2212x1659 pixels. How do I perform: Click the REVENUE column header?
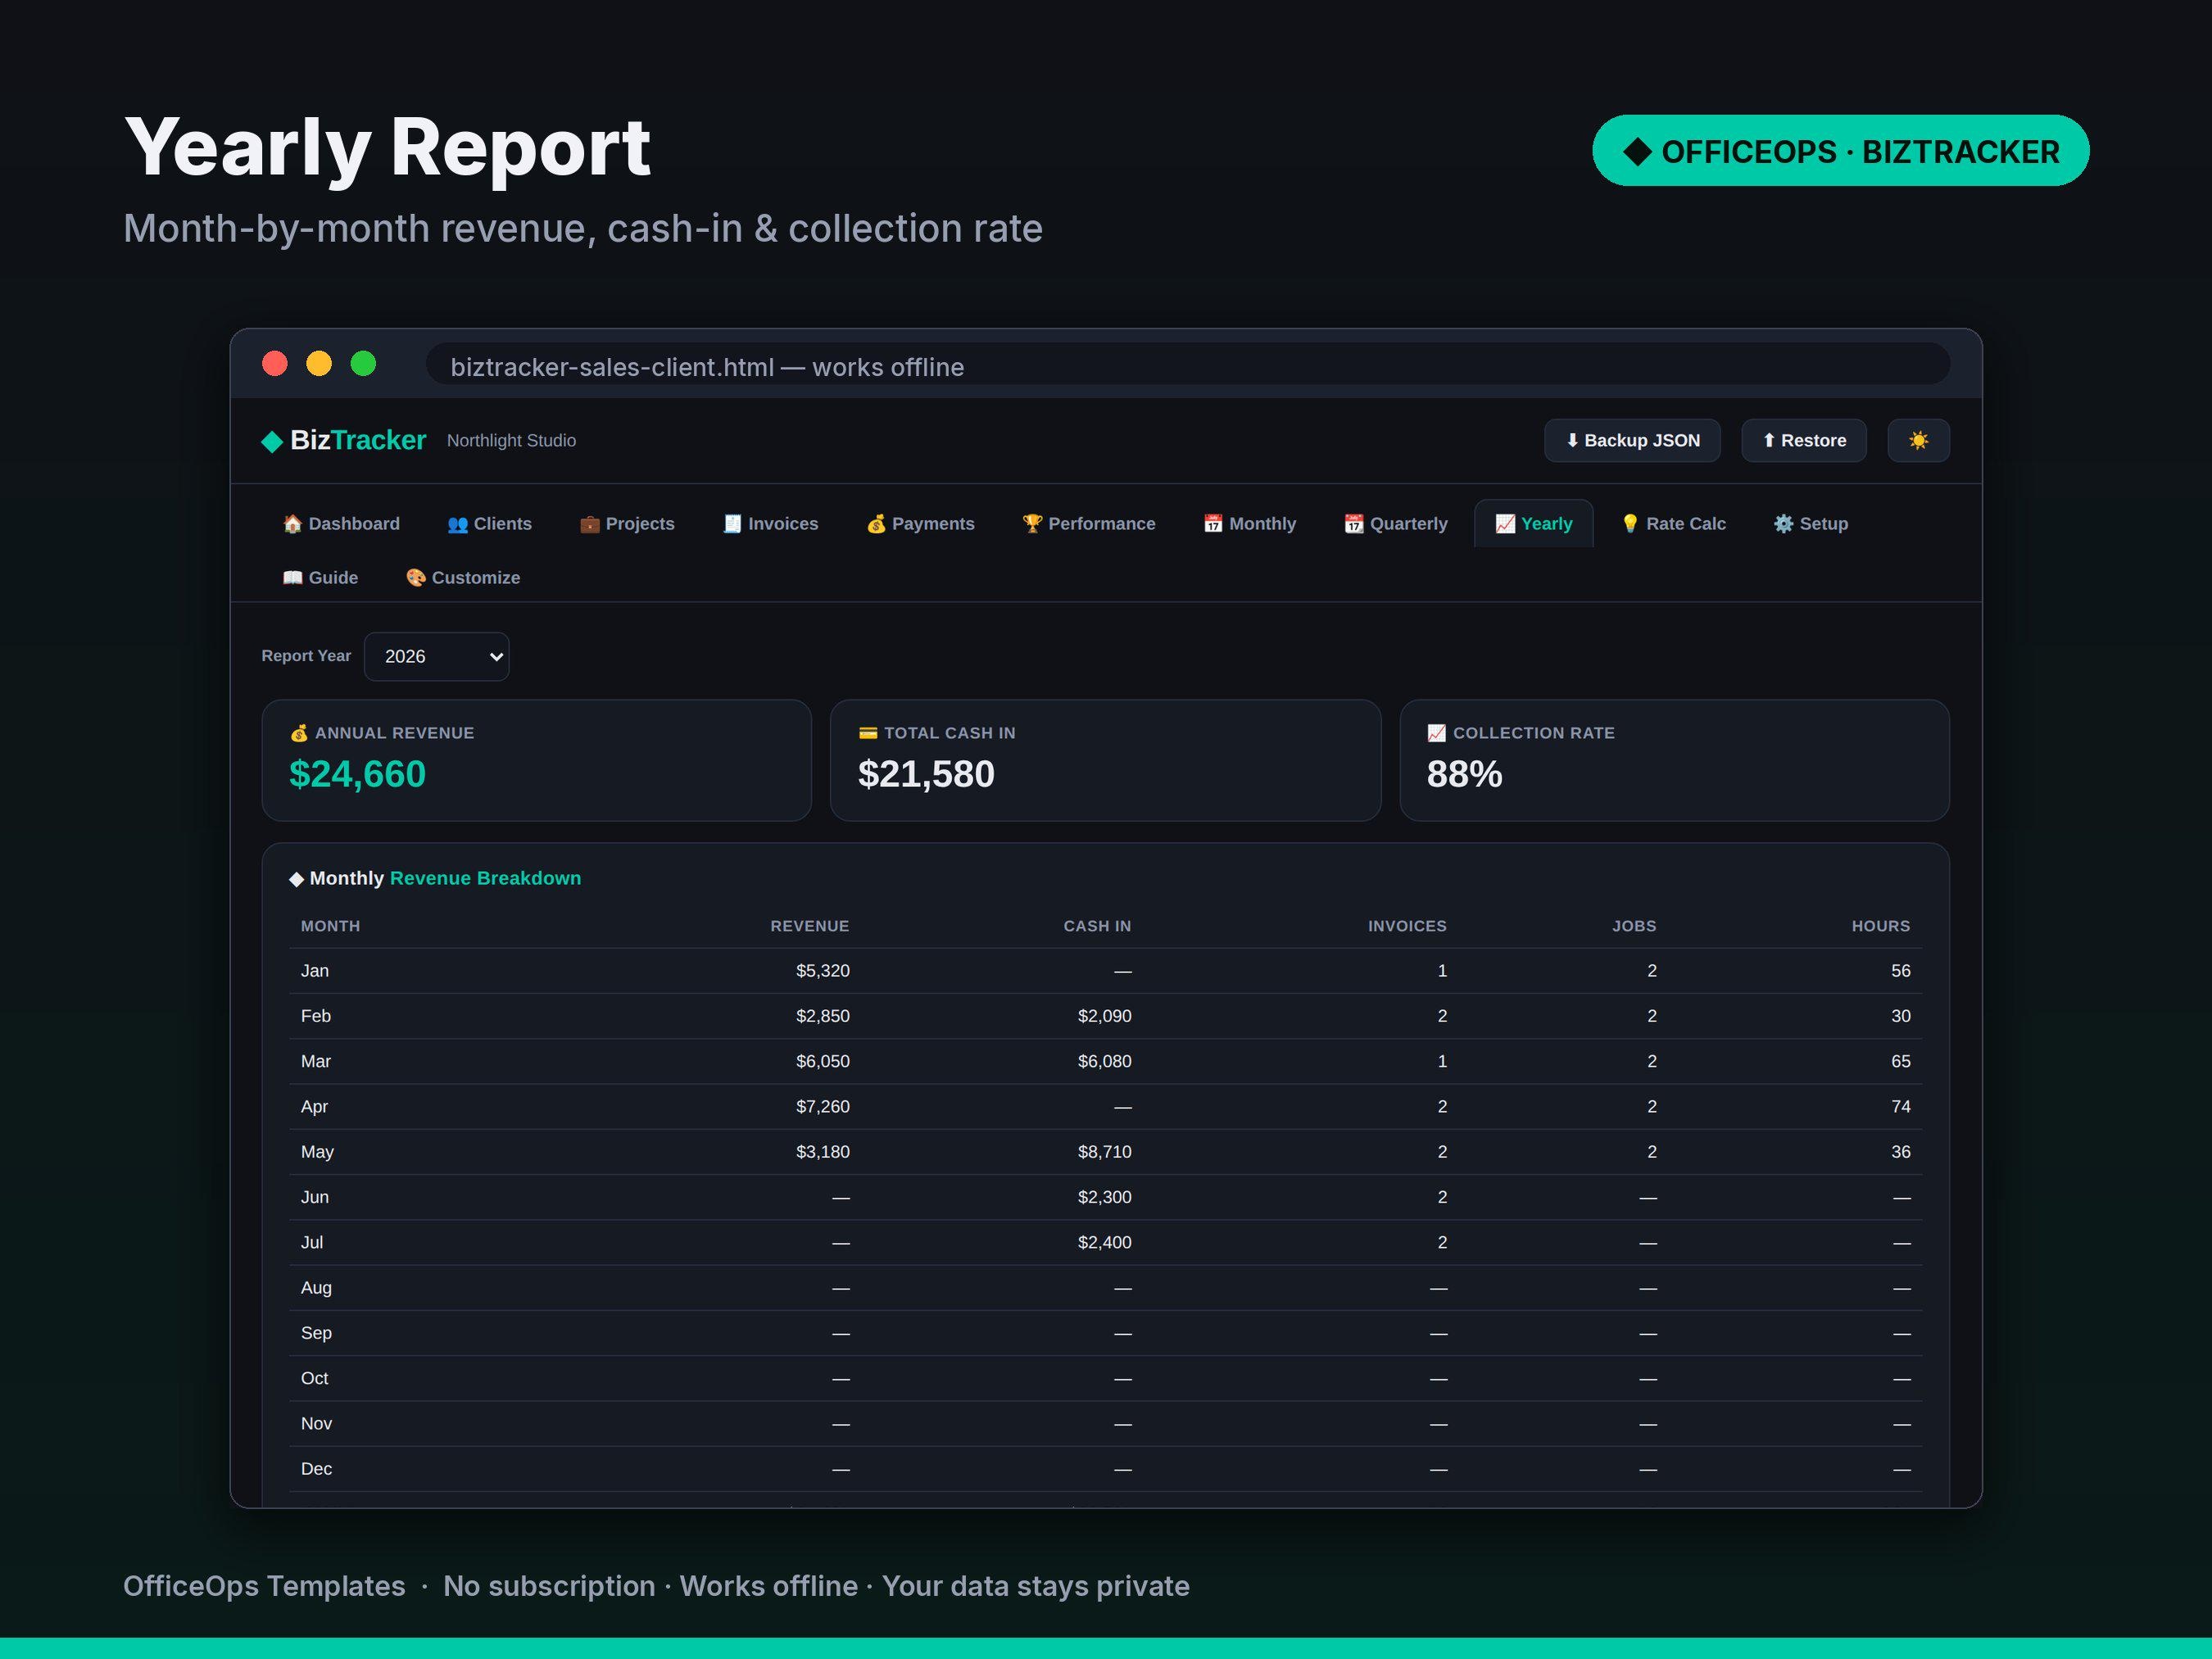coord(810,926)
